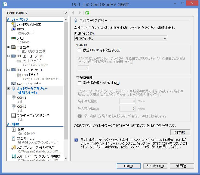Click the ネットワーク アダプター icon in tree
The width and height of the screenshot is (200, 175).
point(14,88)
